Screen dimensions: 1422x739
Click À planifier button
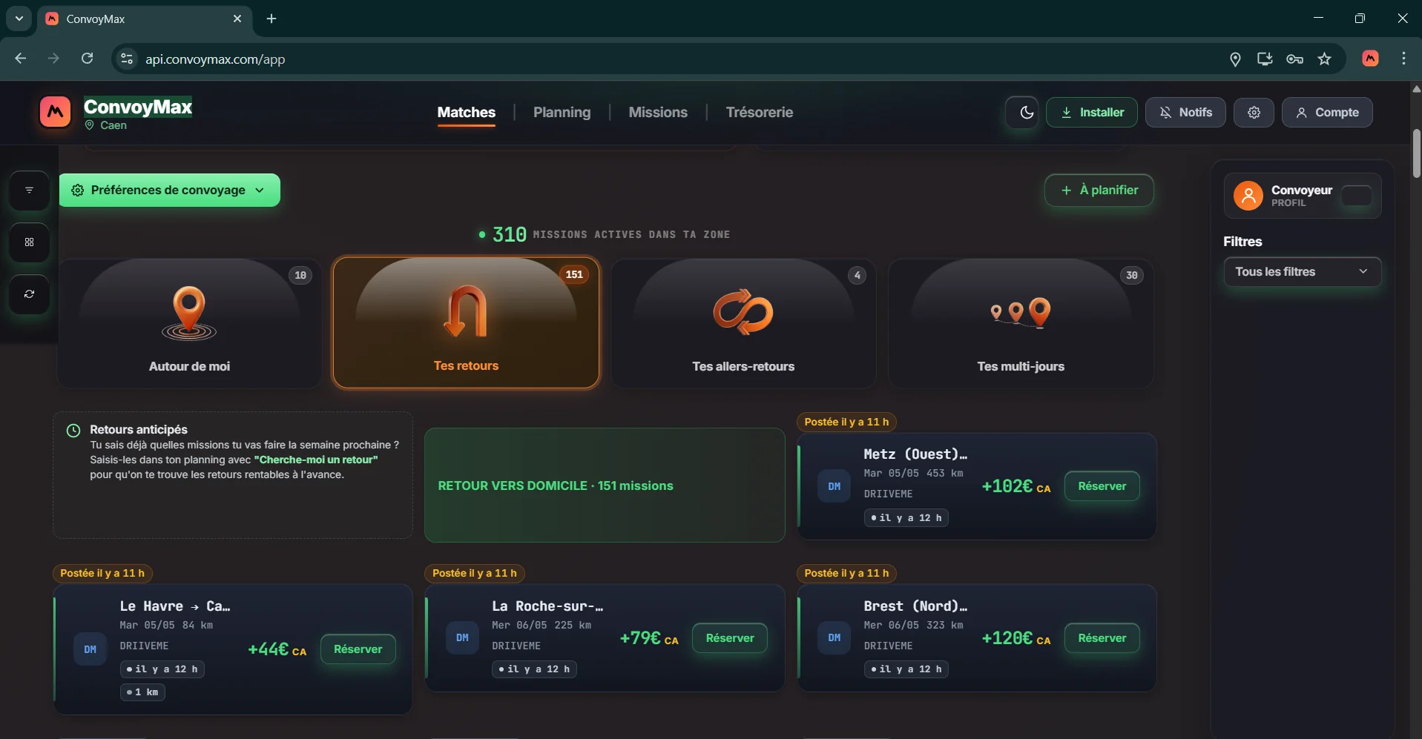pyautogui.click(x=1099, y=190)
